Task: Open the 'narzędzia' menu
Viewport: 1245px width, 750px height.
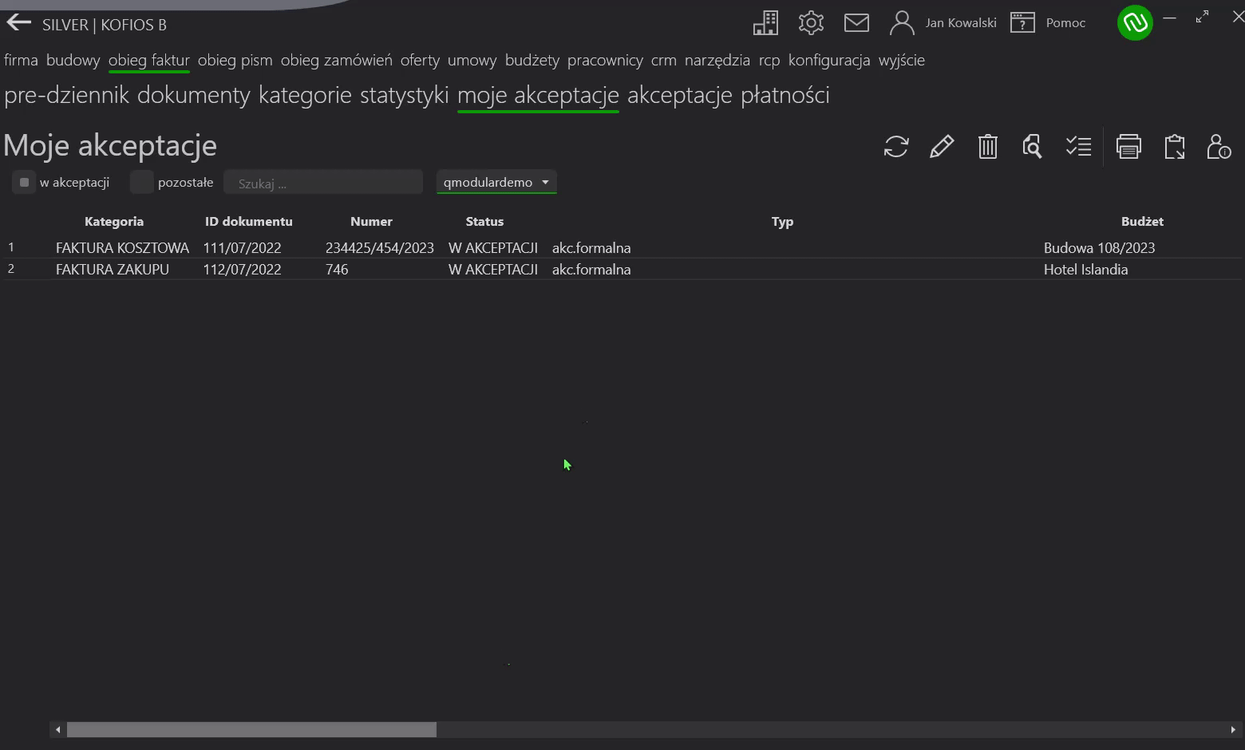Action: (717, 60)
